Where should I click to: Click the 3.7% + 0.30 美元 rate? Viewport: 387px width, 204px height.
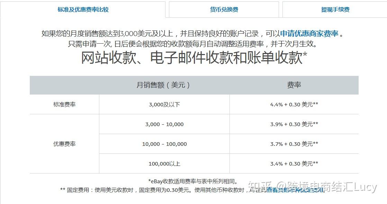click(294, 144)
